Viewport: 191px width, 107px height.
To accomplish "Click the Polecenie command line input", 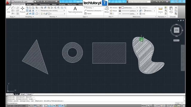I will coord(91,103).
